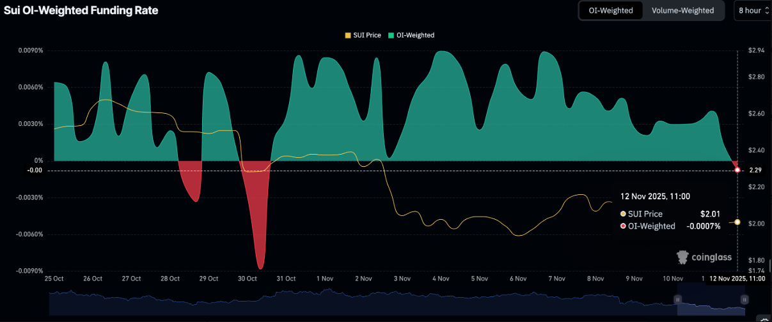The image size is (772, 322).
Task: Click the right handle of range slider
Action: coord(744,299)
